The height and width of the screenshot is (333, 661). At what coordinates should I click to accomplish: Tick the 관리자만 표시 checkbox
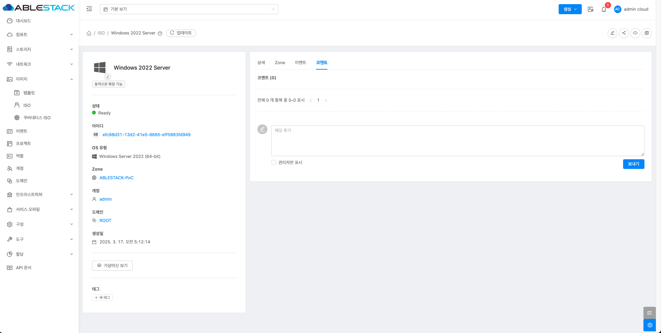[x=274, y=162]
